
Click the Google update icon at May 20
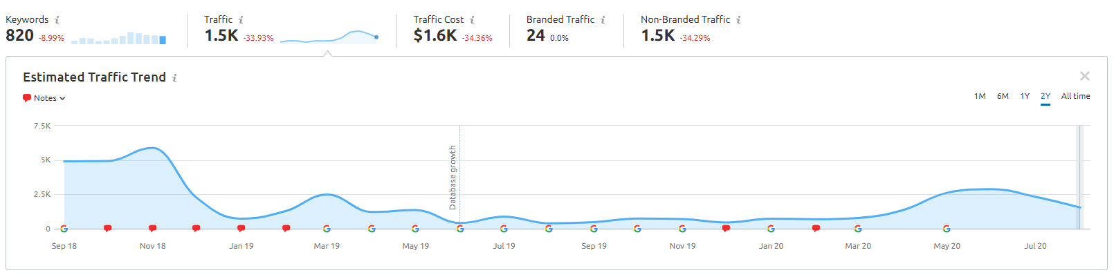pyautogui.click(x=947, y=229)
